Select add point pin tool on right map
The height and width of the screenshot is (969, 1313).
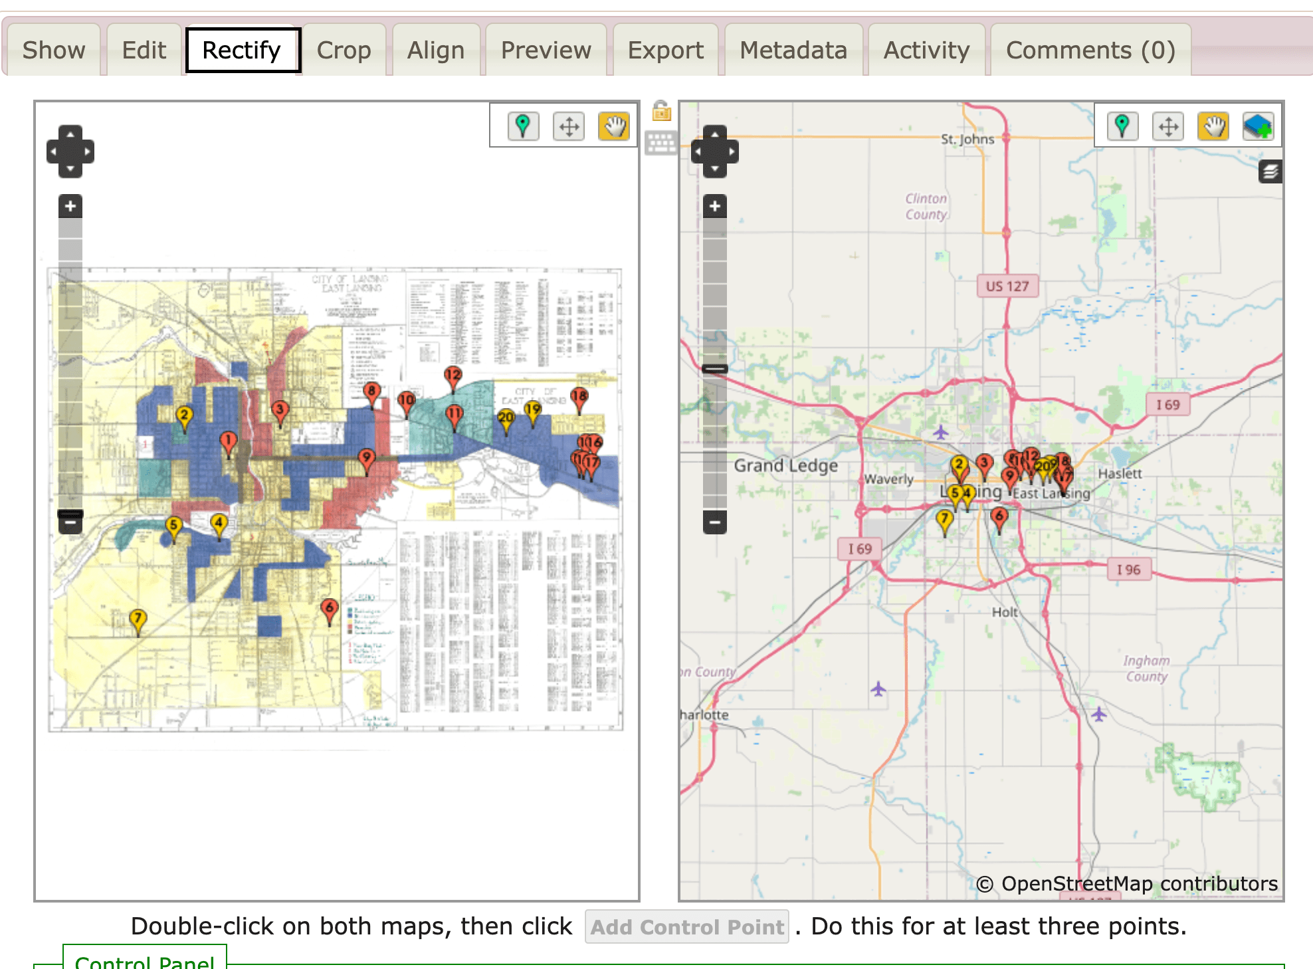tap(1122, 126)
